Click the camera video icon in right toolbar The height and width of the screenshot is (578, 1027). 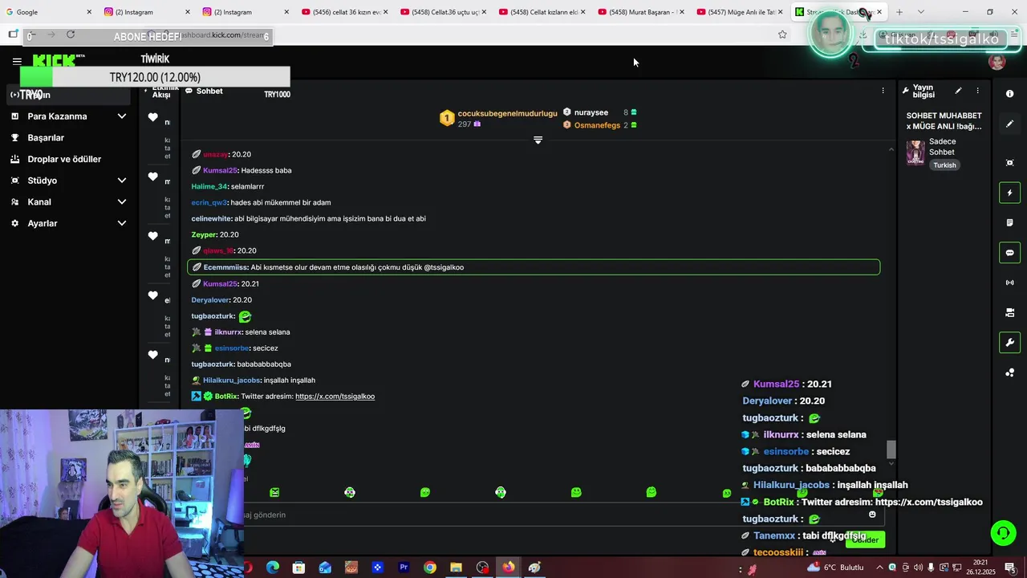pyautogui.click(x=1009, y=312)
